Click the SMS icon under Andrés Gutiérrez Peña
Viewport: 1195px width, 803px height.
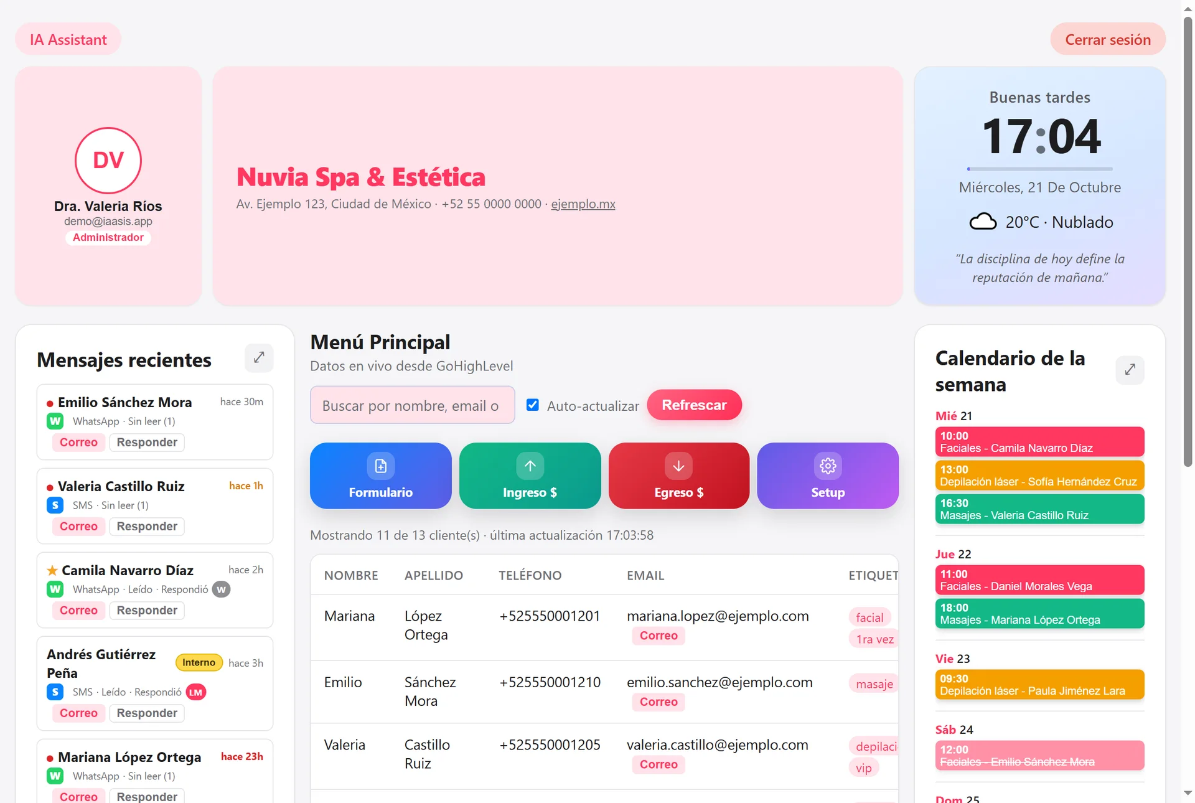click(x=55, y=692)
